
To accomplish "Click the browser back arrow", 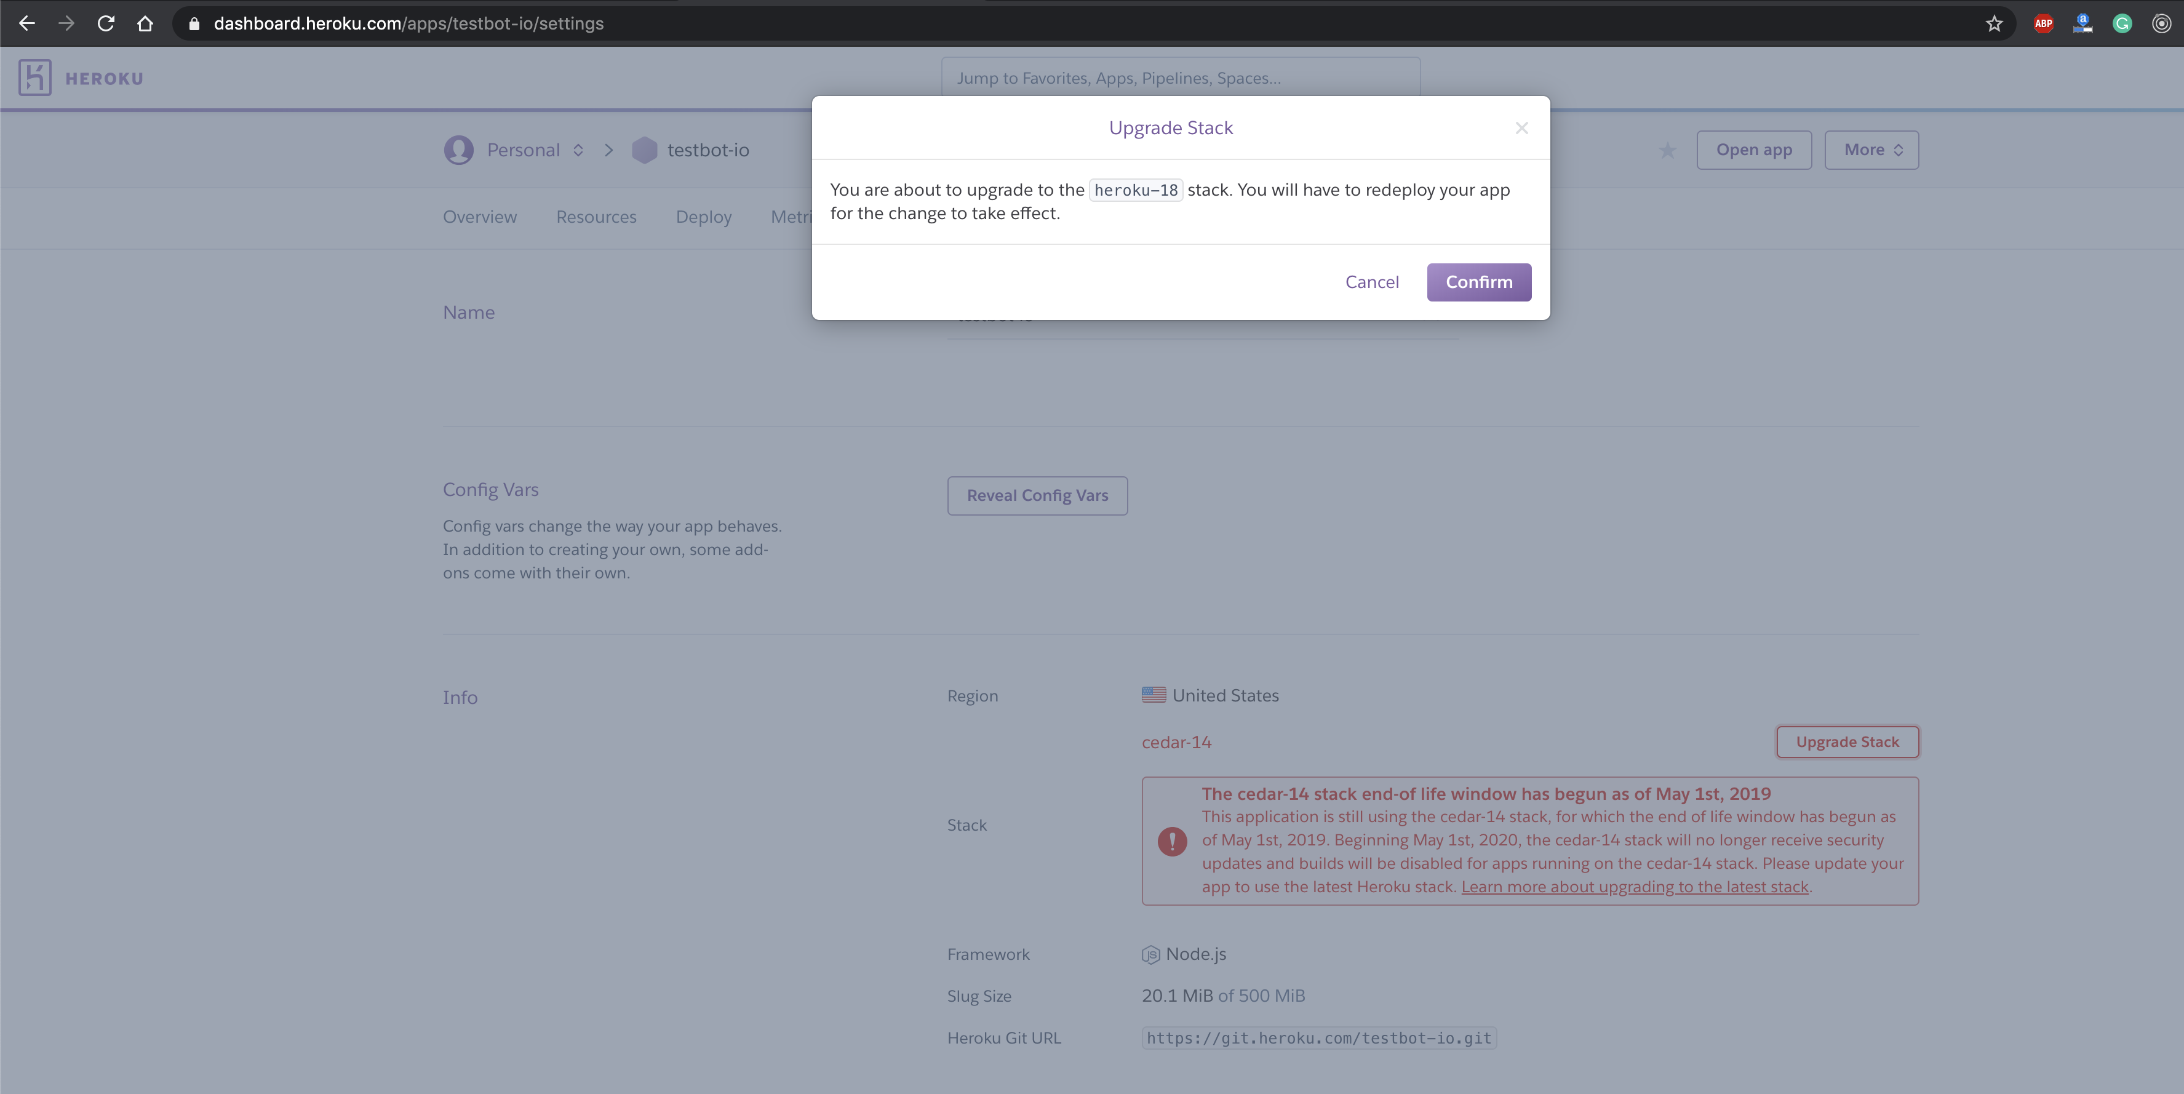I will click(27, 24).
